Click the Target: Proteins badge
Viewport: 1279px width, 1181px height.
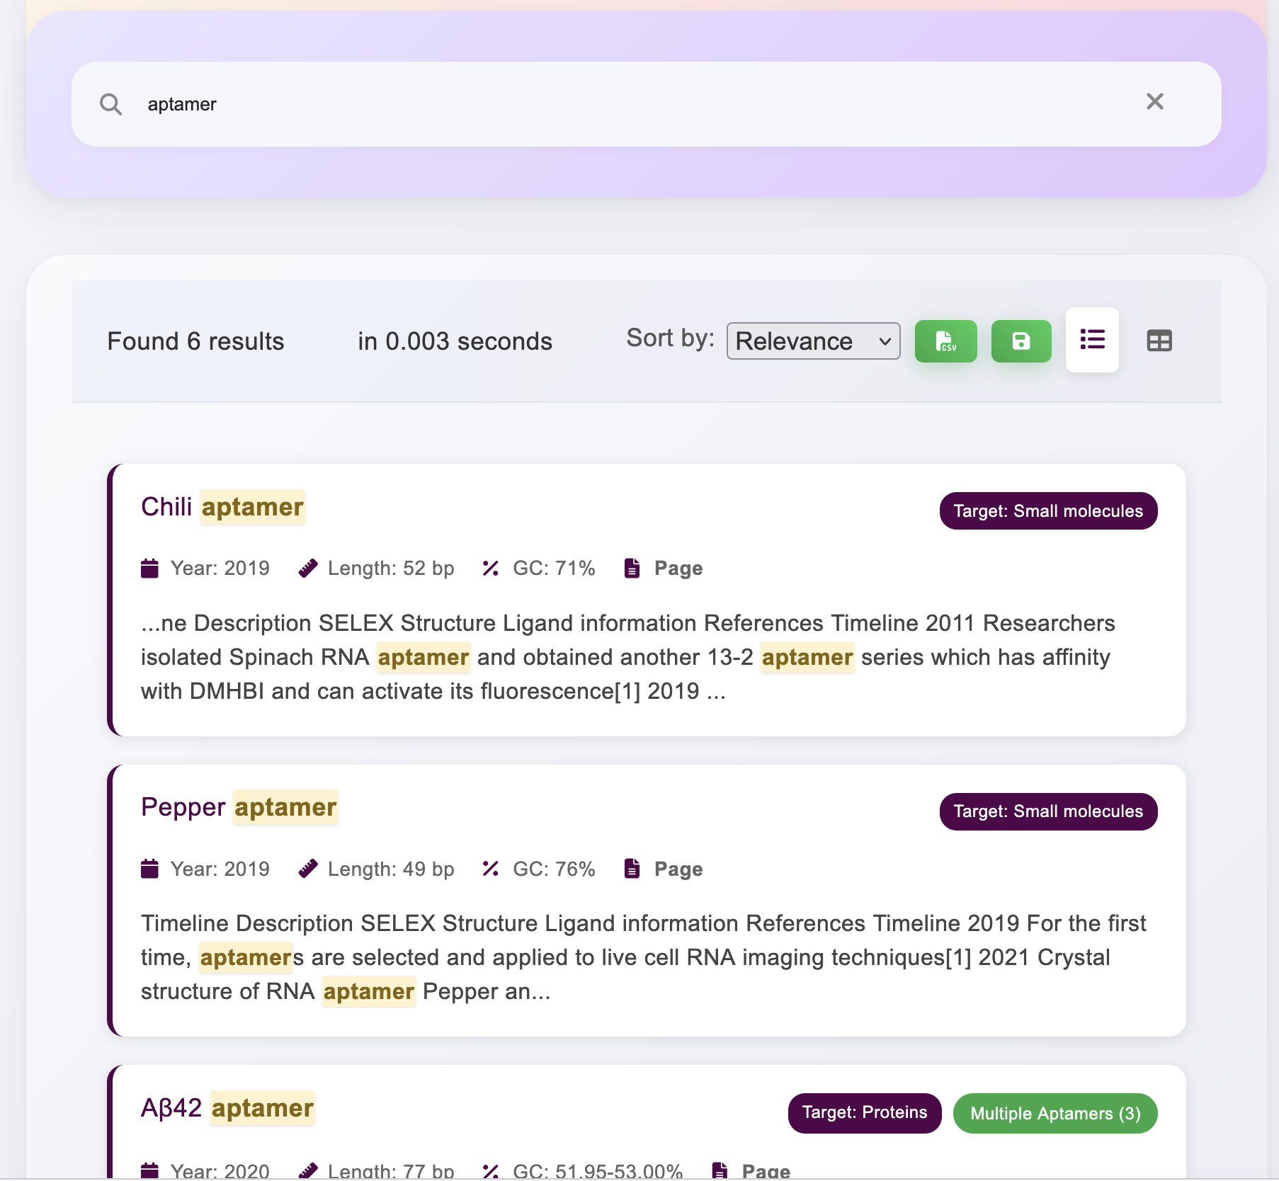865,1113
